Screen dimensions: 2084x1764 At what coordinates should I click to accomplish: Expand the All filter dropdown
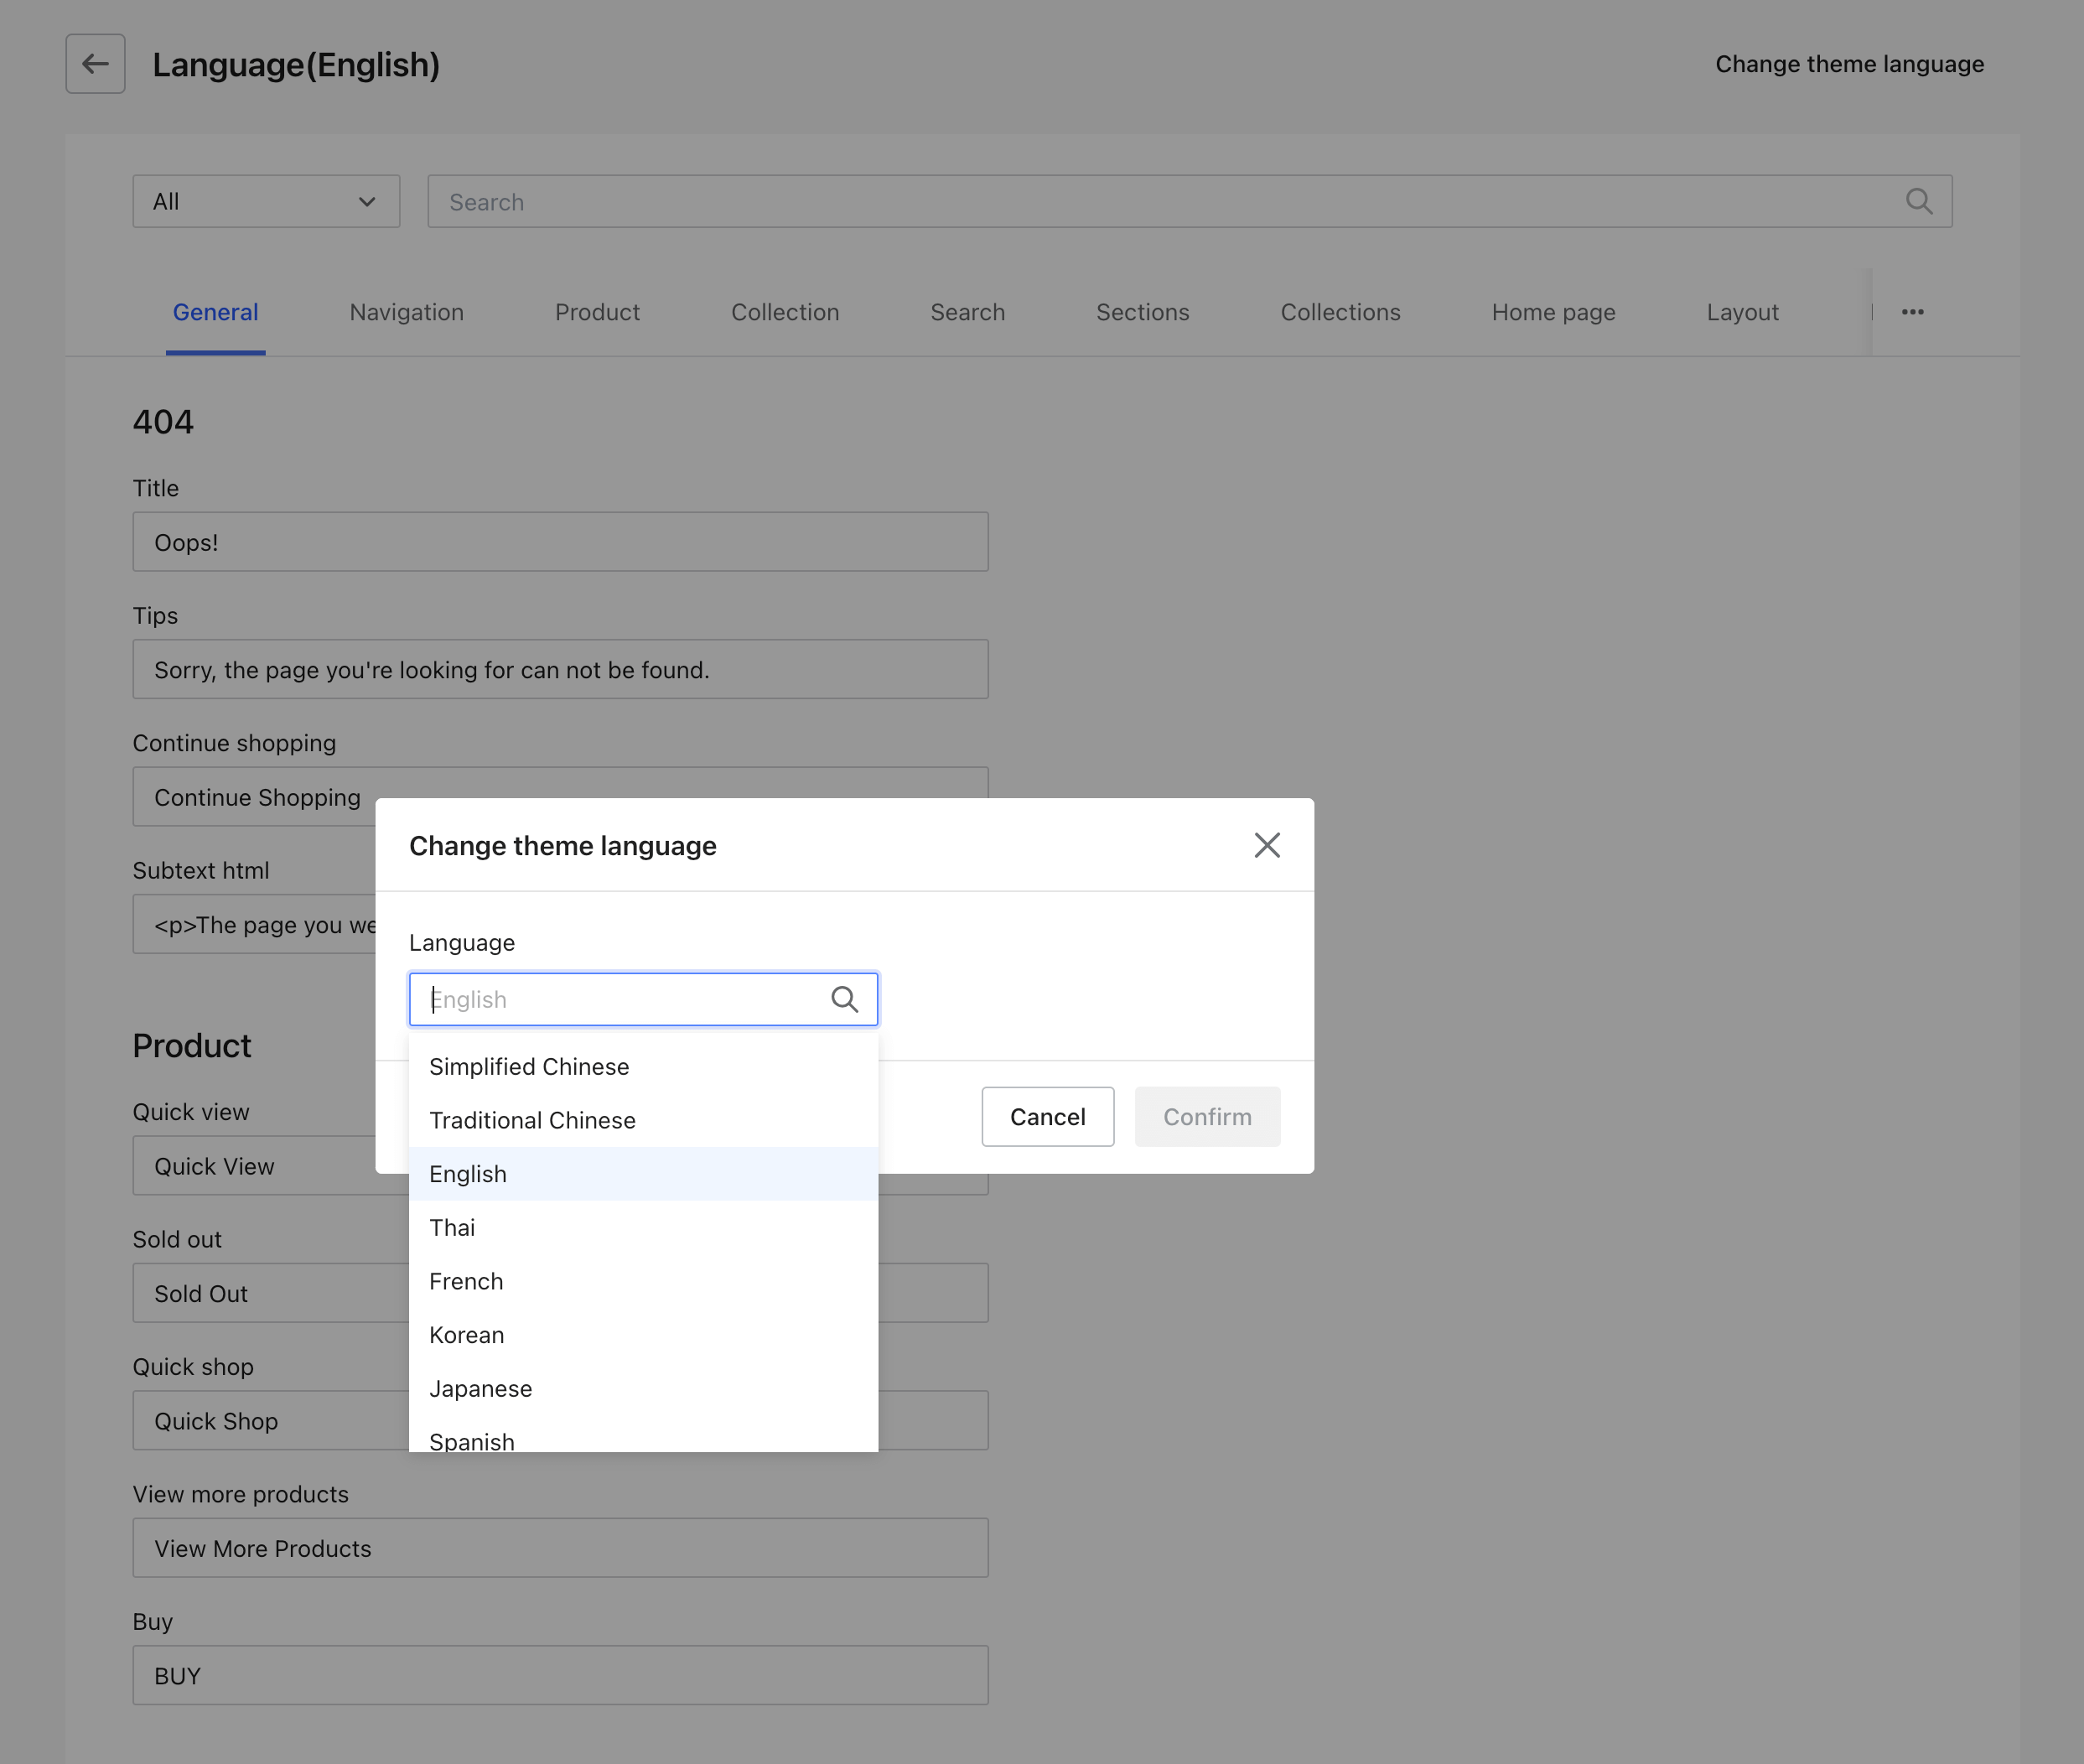266,202
